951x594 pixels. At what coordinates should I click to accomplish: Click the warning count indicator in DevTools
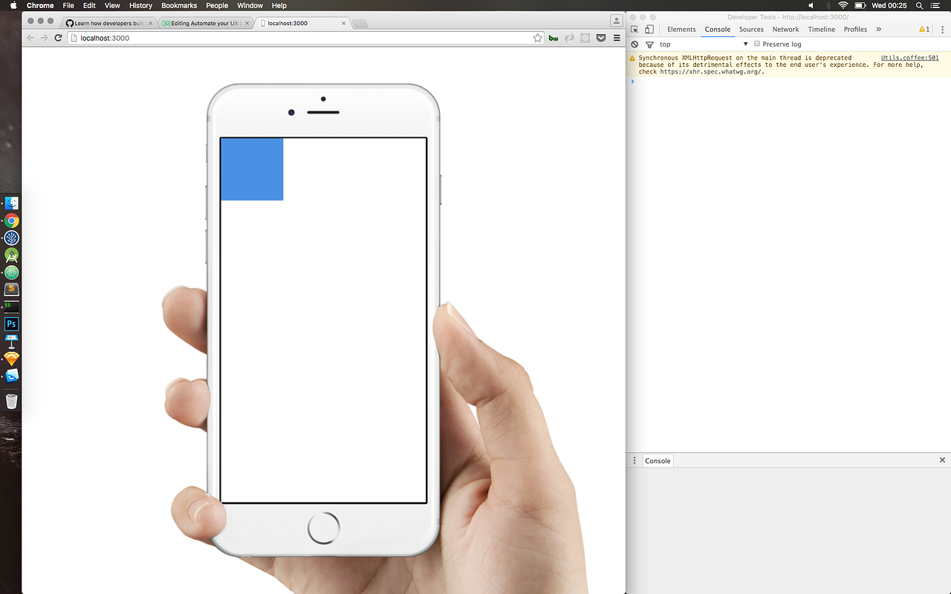[x=925, y=29]
